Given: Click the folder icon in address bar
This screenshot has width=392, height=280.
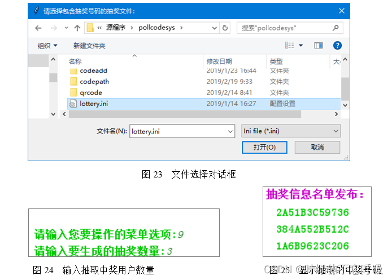Looking at the screenshot, I should pyautogui.click(x=90, y=28).
